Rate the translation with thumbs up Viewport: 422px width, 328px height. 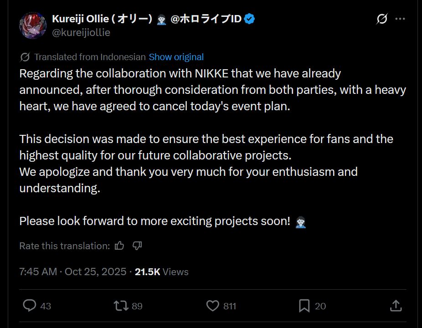[x=120, y=246]
